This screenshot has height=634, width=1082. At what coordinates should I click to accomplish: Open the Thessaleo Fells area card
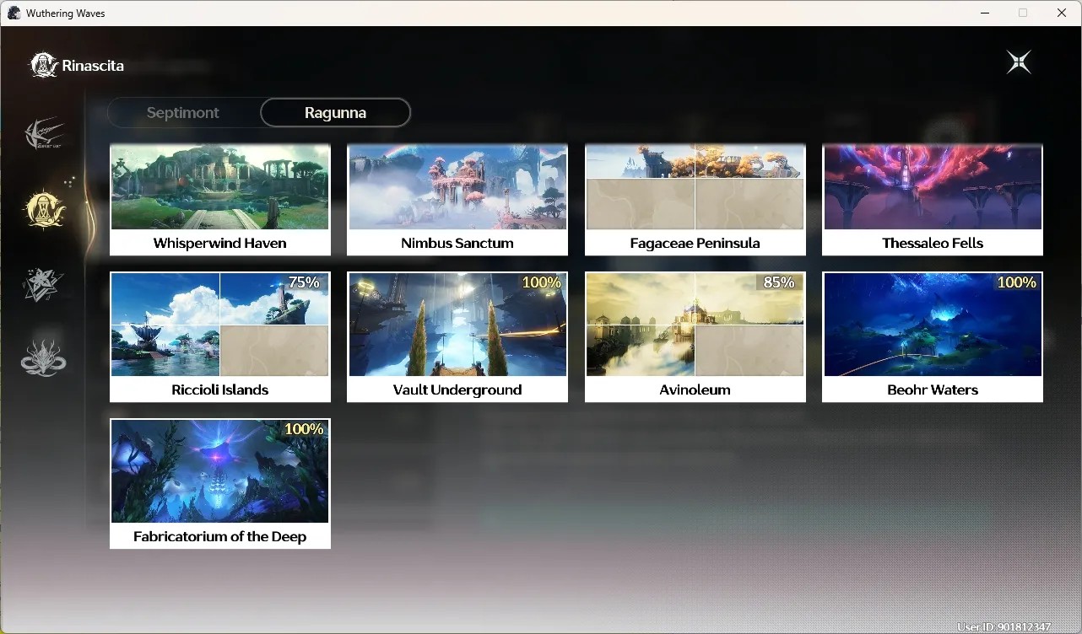click(933, 200)
